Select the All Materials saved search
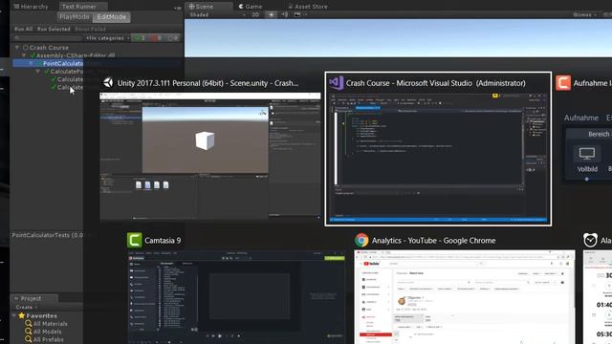The image size is (612, 344). (x=46, y=324)
